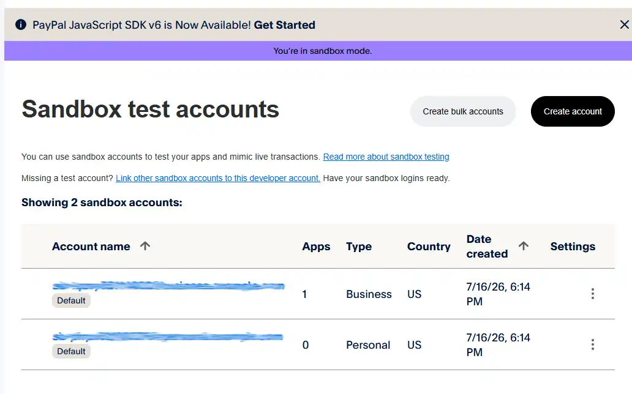Click the Create account button
Viewport: 632px width, 394px height.
pos(573,111)
